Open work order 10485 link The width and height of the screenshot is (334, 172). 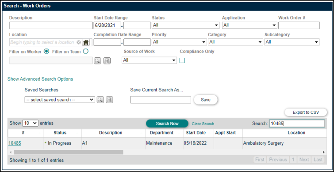pyautogui.click(x=15, y=143)
